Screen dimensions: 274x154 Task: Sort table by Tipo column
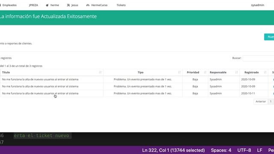(143, 72)
